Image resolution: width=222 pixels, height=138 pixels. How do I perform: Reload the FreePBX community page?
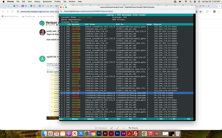click(x=13, y=12)
